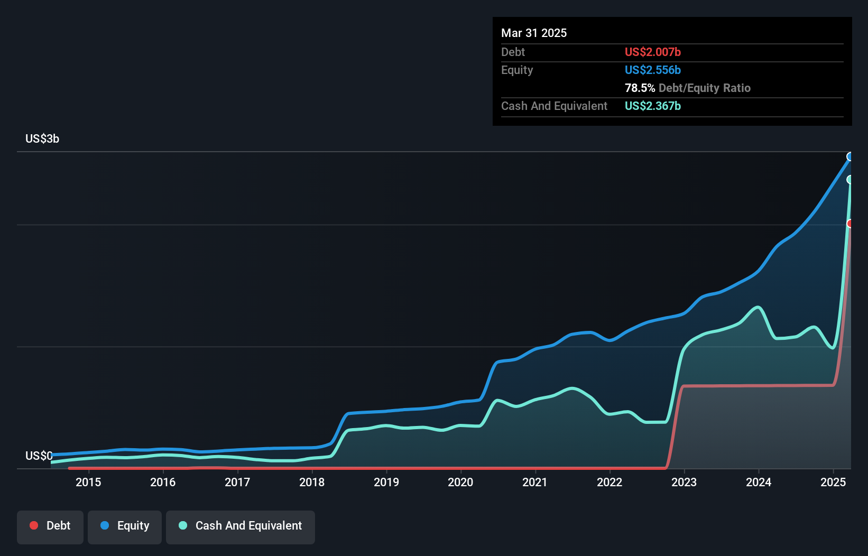Viewport: 868px width, 556px height.
Task: Click the Debt value US$2.007b
Action: (x=653, y=52)
